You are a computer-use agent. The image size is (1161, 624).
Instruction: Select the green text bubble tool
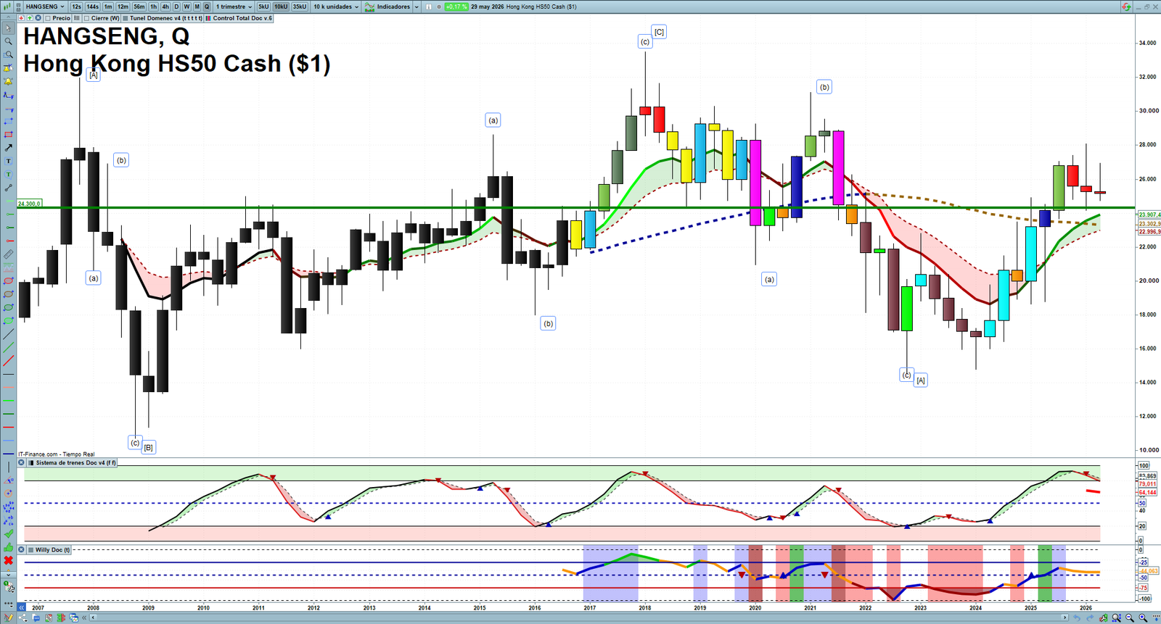click(8, 175)
